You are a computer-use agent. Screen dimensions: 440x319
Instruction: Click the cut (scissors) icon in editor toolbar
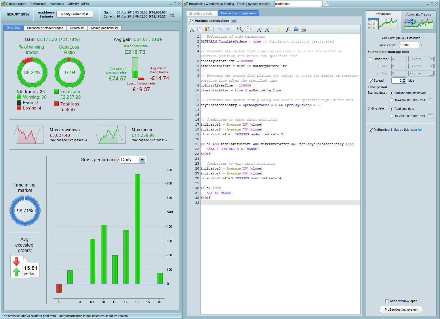point(192,30)
